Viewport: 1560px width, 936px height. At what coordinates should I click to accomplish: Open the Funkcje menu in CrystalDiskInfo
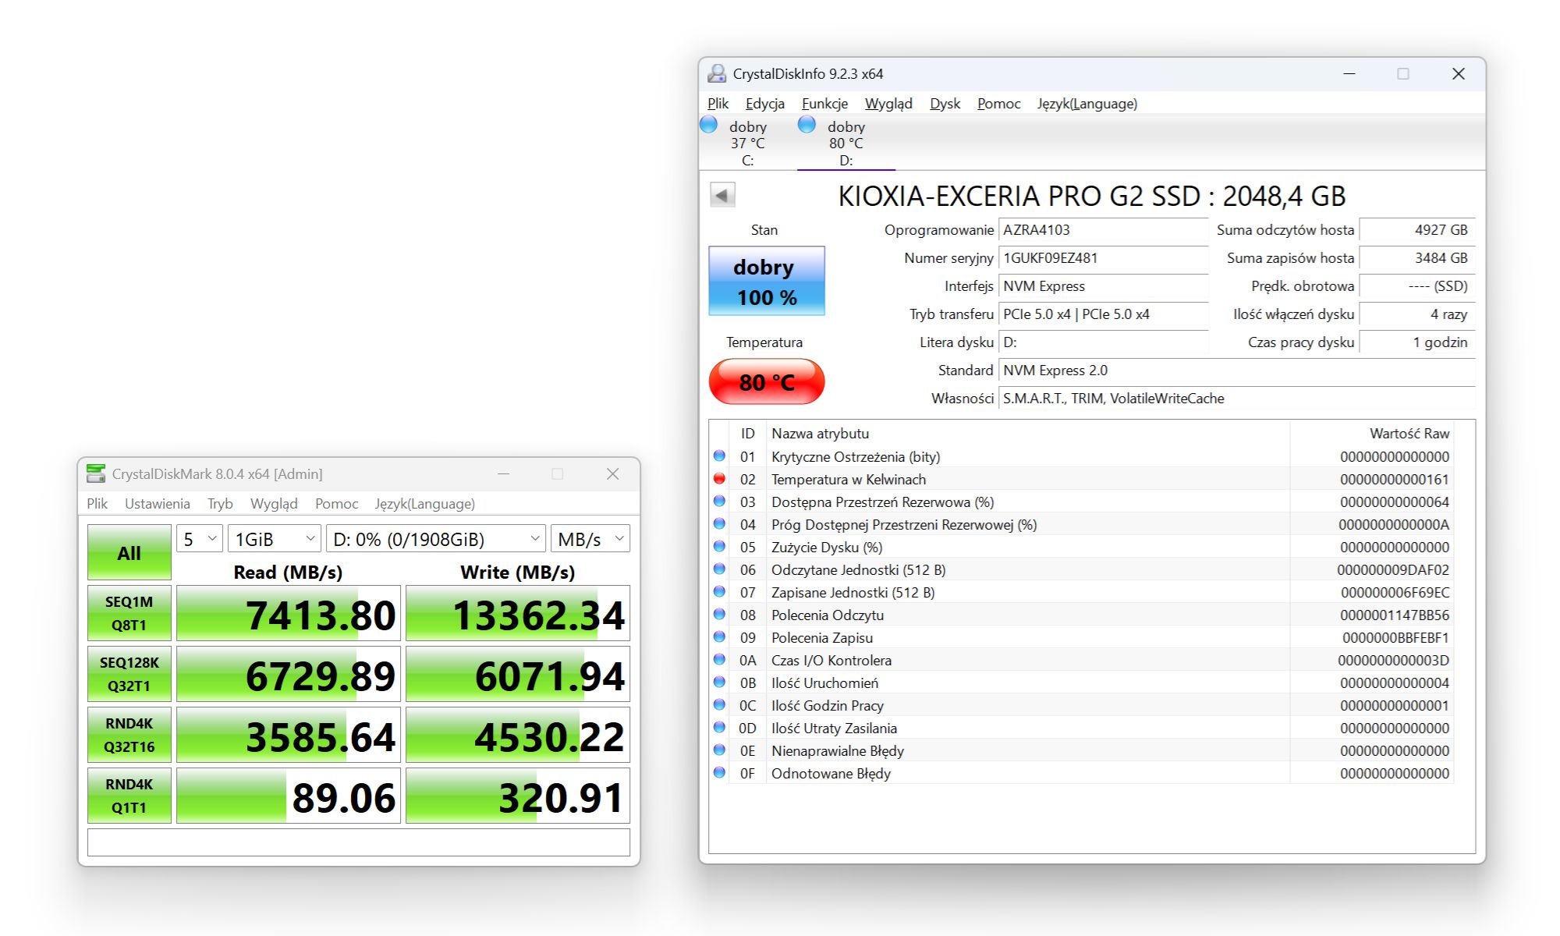824,104
